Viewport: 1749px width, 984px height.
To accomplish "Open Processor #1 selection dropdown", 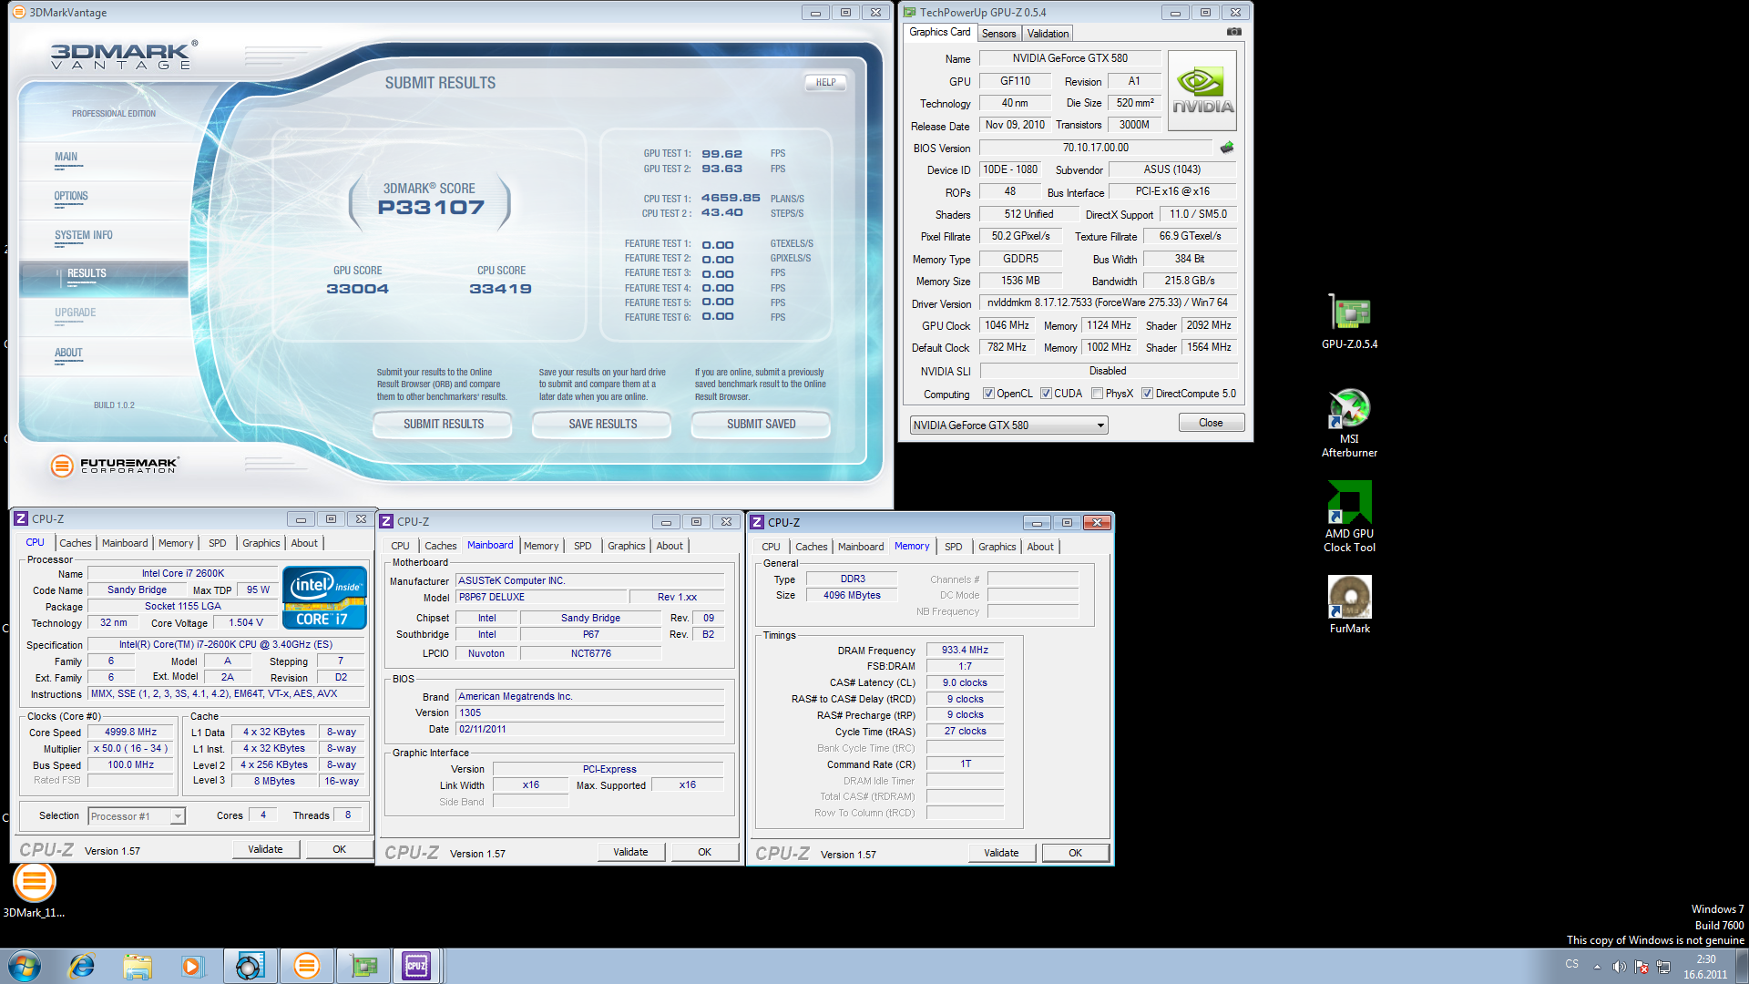I will point(137,816).
